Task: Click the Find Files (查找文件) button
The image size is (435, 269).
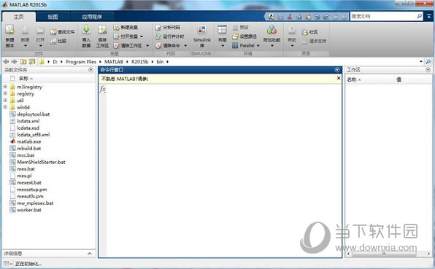Action: 63,32
